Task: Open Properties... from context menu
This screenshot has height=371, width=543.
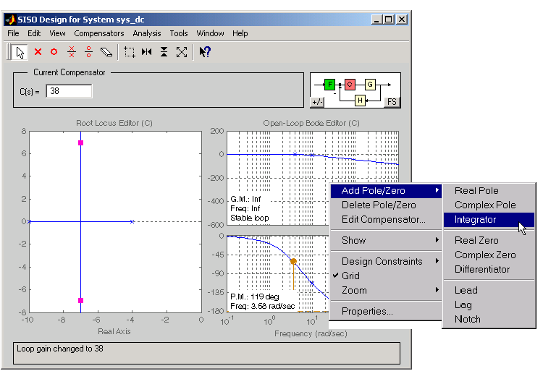Action: (x=386, y=312)
